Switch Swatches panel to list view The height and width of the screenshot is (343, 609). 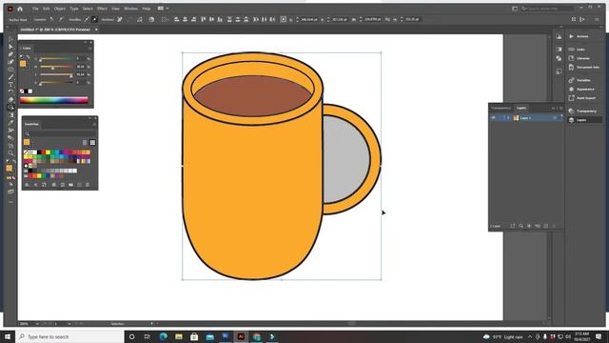point(85,142)
